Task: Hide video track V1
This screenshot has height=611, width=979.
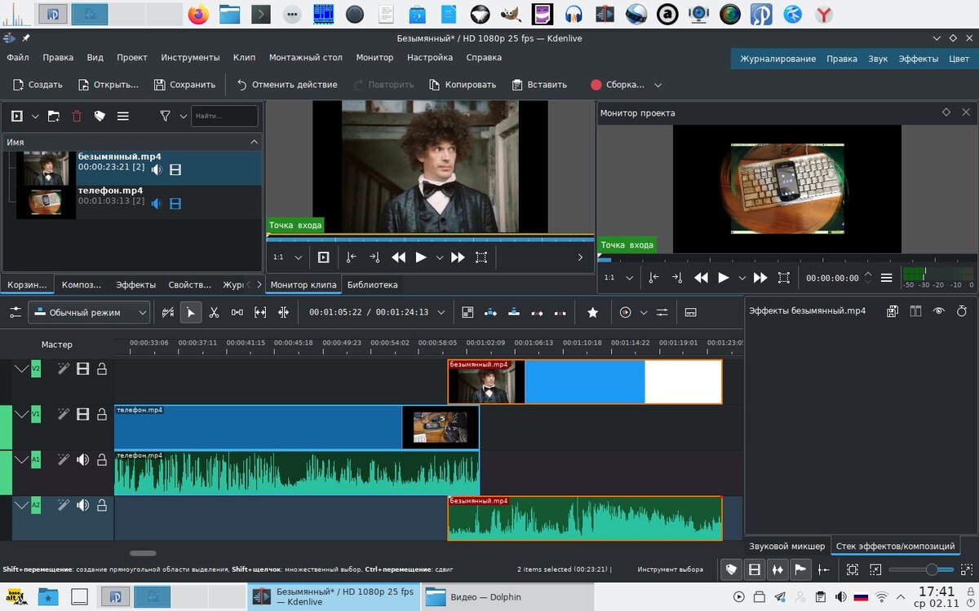Action: (x=82, y=415)
